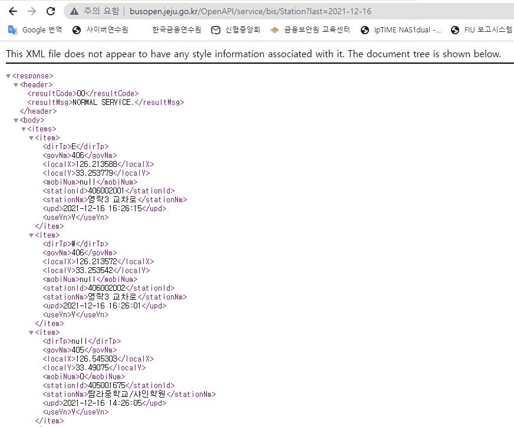Click the Google Translate bookmark favicon
Image resolution: width=514 pixels, height=427 pixels.
[12, 30]
